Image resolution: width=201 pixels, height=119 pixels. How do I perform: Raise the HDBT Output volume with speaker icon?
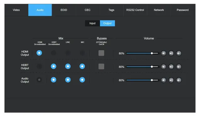point(171,67)
